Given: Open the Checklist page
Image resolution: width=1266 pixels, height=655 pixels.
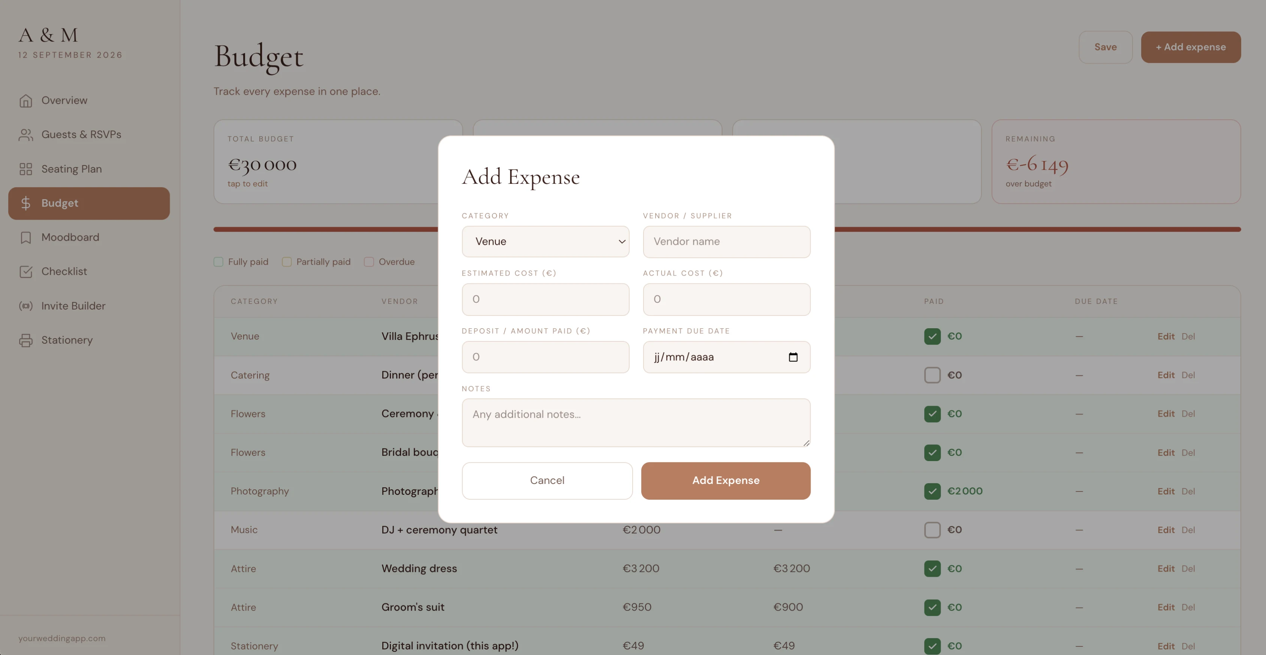Looking at the screenshot, I should click(89, 271).
